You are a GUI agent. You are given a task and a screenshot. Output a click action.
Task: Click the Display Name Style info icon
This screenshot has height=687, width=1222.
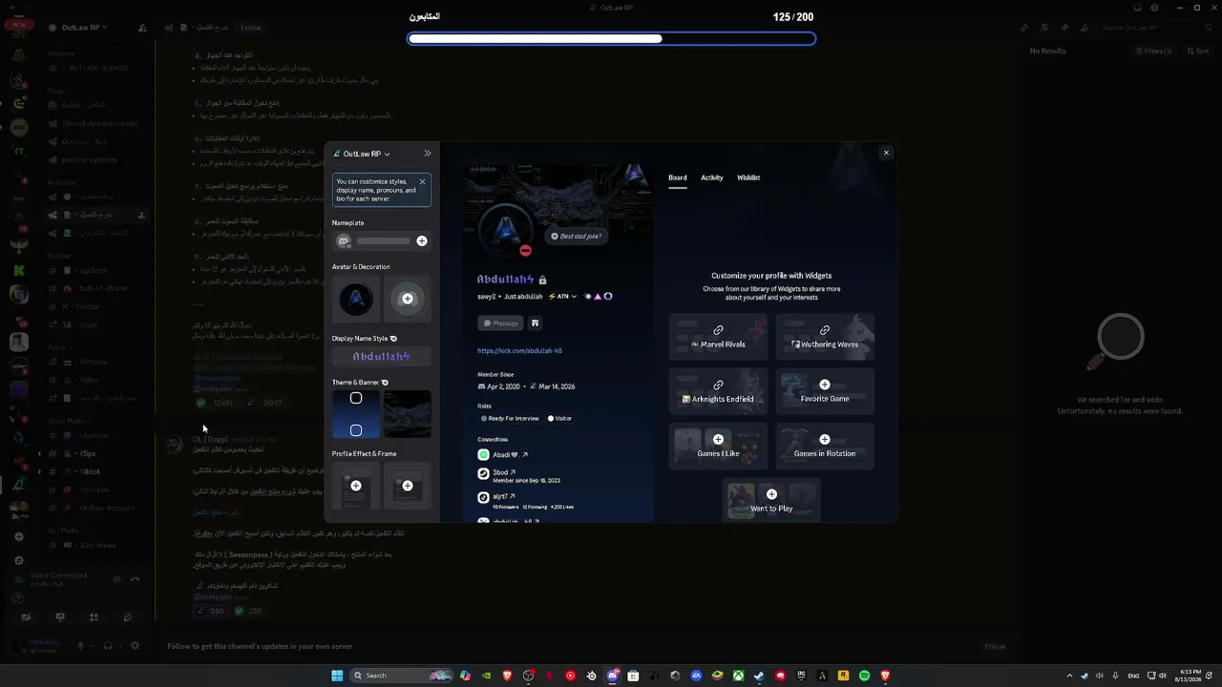coord(393,339)
